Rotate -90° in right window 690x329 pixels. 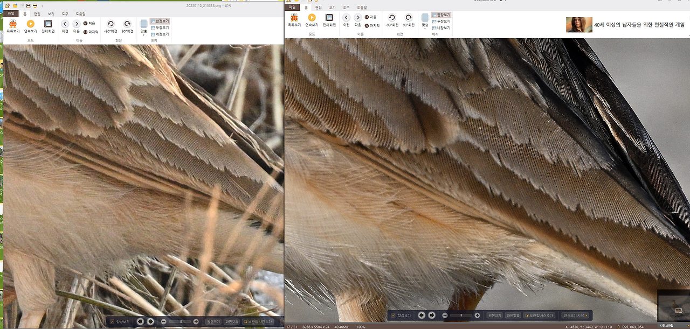pos(392,20)
